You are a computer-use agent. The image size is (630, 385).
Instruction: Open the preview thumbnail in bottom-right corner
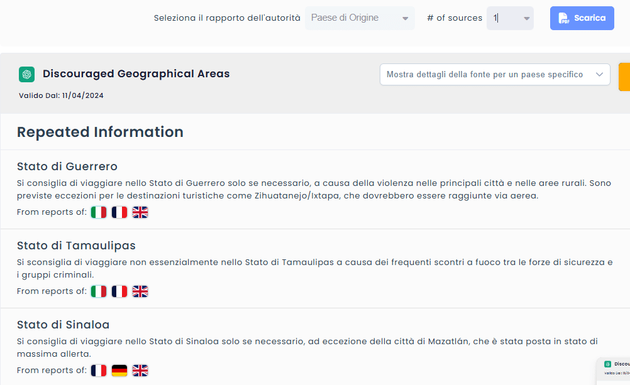coord(614,371)
